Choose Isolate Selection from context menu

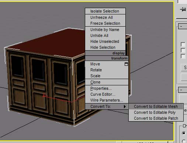pos(105,11)
